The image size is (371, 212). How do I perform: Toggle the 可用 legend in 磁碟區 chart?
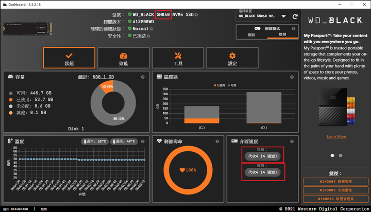pos(232,85)
